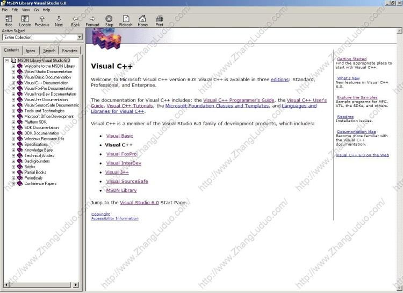403x293 pixels.
Task: Select the Conference Papers book icon
Action: click(20, 184)
